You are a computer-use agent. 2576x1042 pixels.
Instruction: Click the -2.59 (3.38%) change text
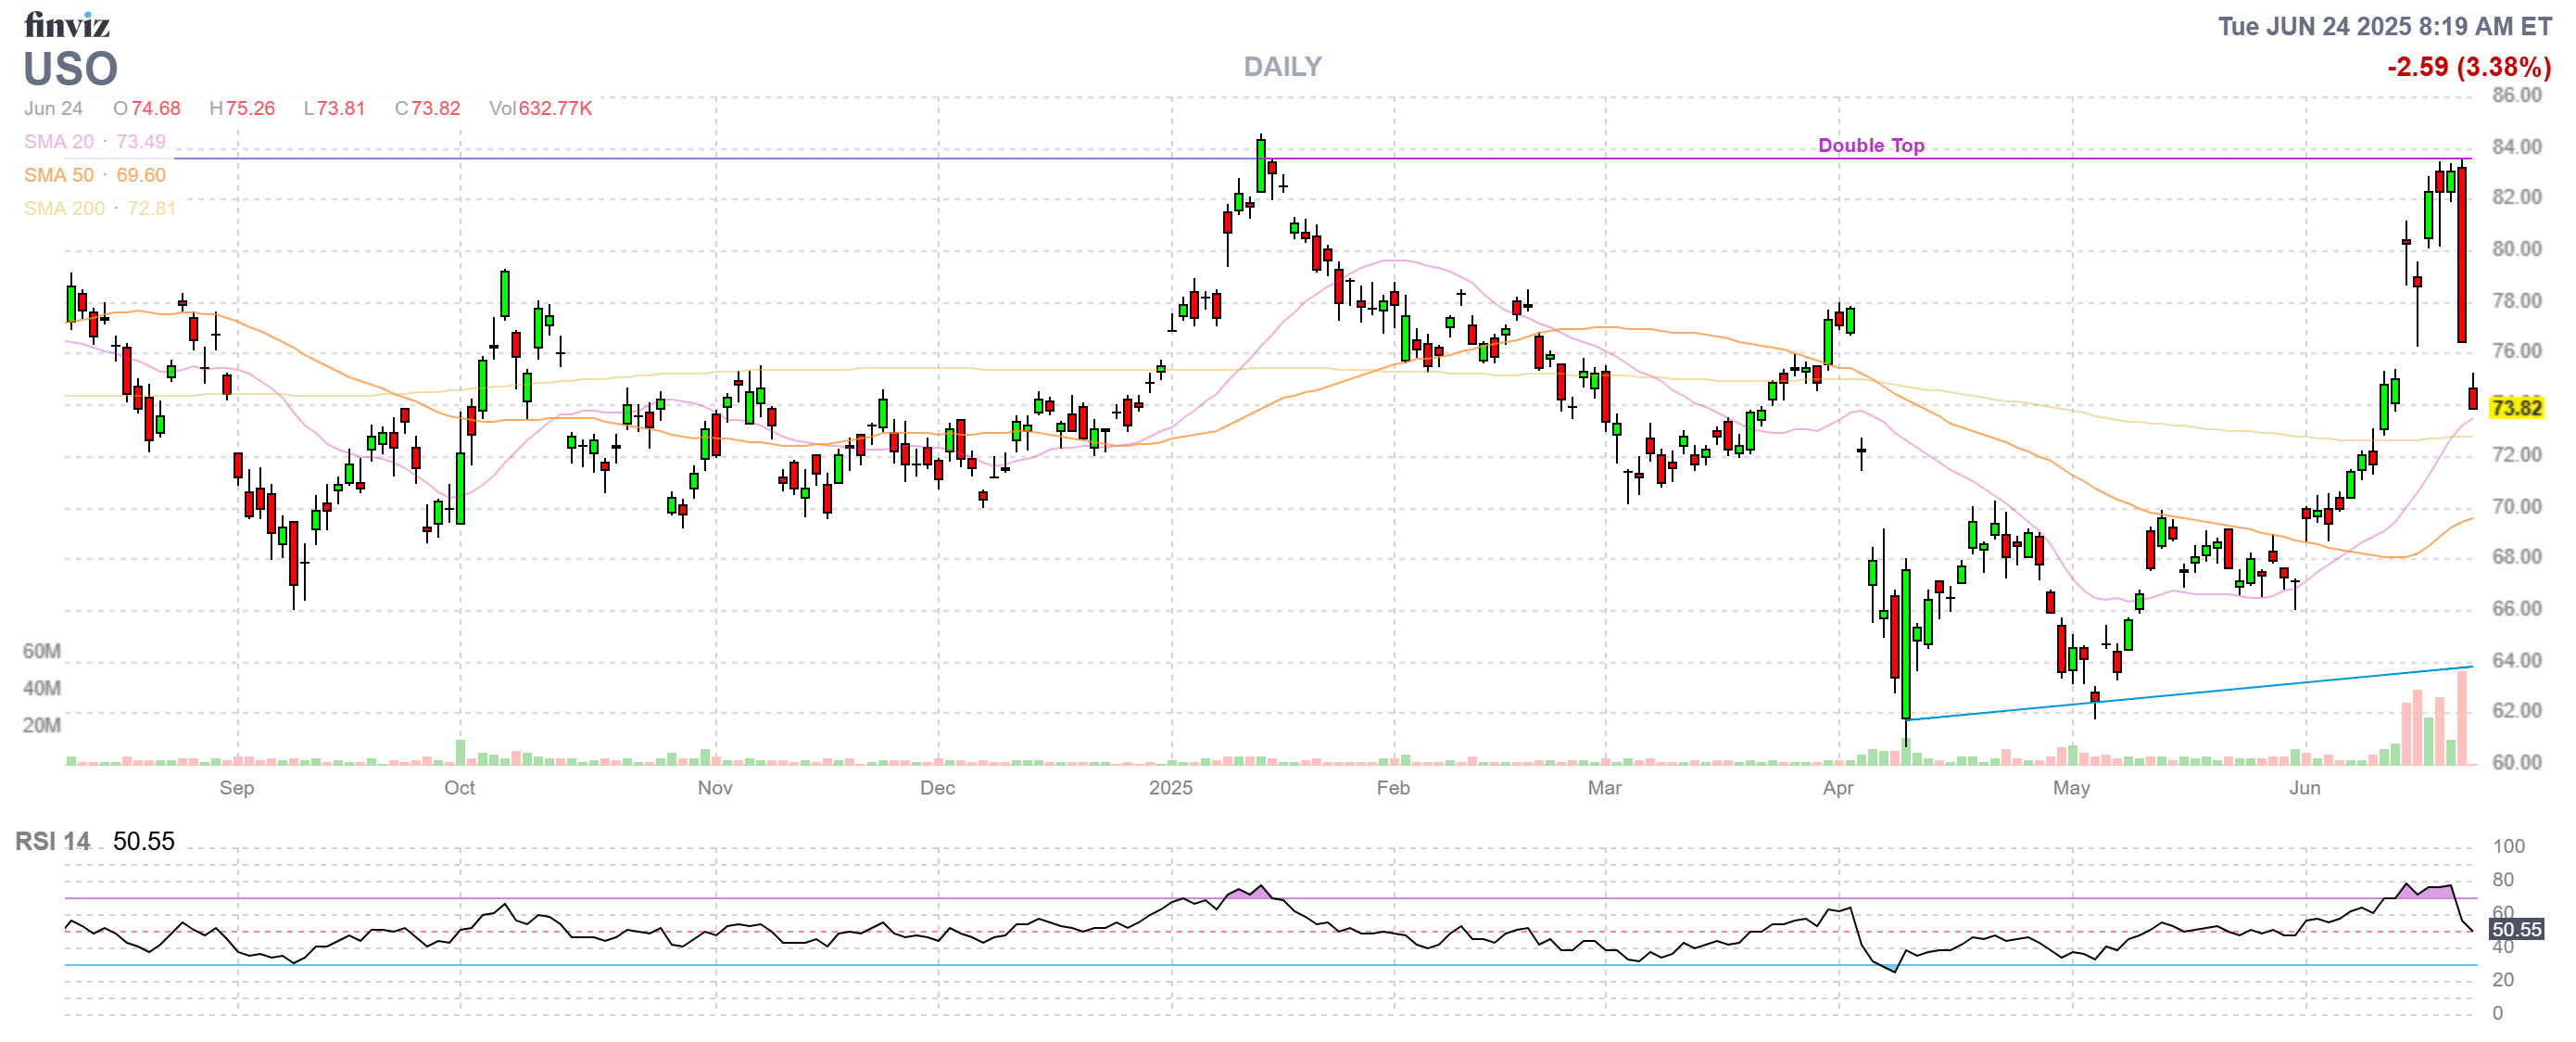point(2468,67)
